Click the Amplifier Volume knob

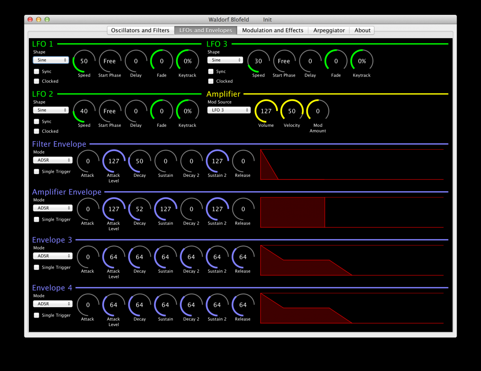[x=266, y=111]
